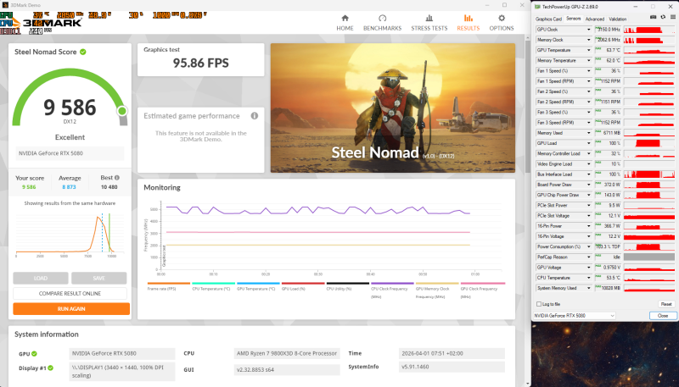
Task: Open the Validation tab in GPU-Z
Action: click(618, 19)
